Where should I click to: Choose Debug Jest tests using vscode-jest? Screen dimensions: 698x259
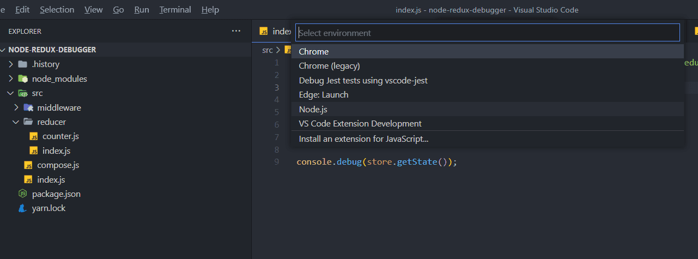pos(488,80)
